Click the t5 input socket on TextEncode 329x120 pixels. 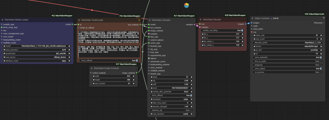coord(78,25)
